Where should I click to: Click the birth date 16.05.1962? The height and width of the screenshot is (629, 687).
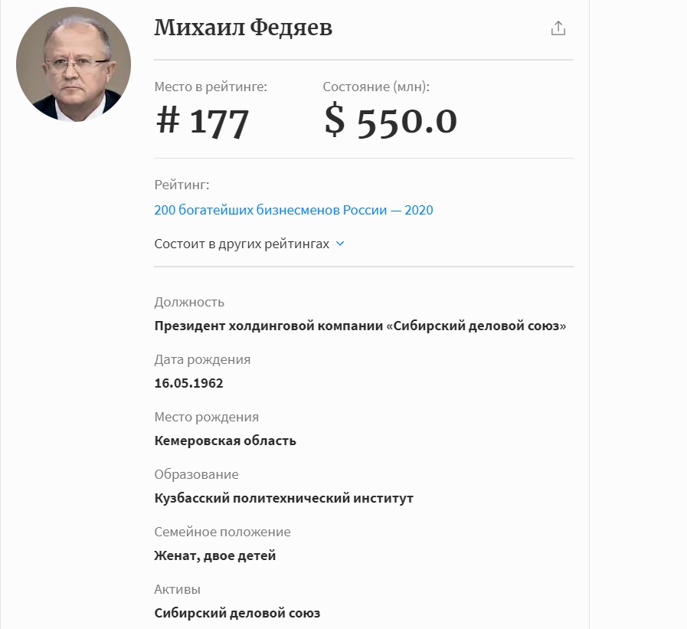(x=188, y=383)
